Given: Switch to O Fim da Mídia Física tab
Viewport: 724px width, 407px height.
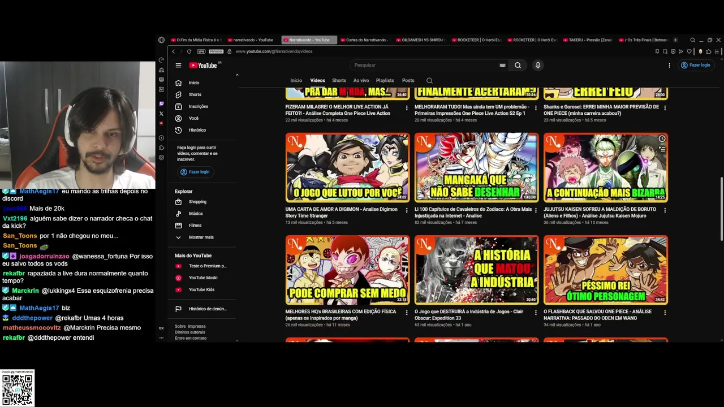Looking at the screenshot, I should coord(196,40).
